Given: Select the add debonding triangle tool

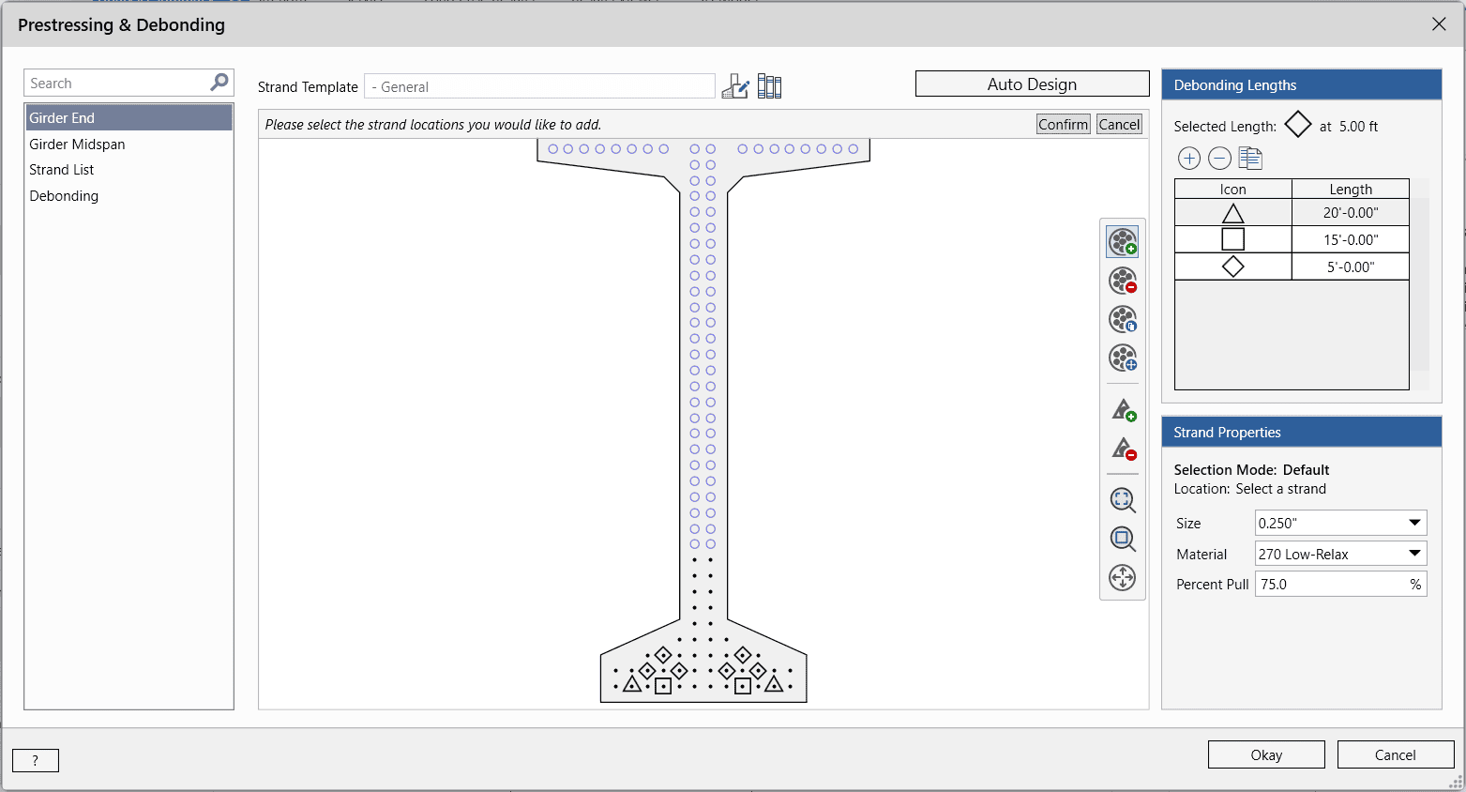Looking at the screenshot, I should coord(1124,410).
